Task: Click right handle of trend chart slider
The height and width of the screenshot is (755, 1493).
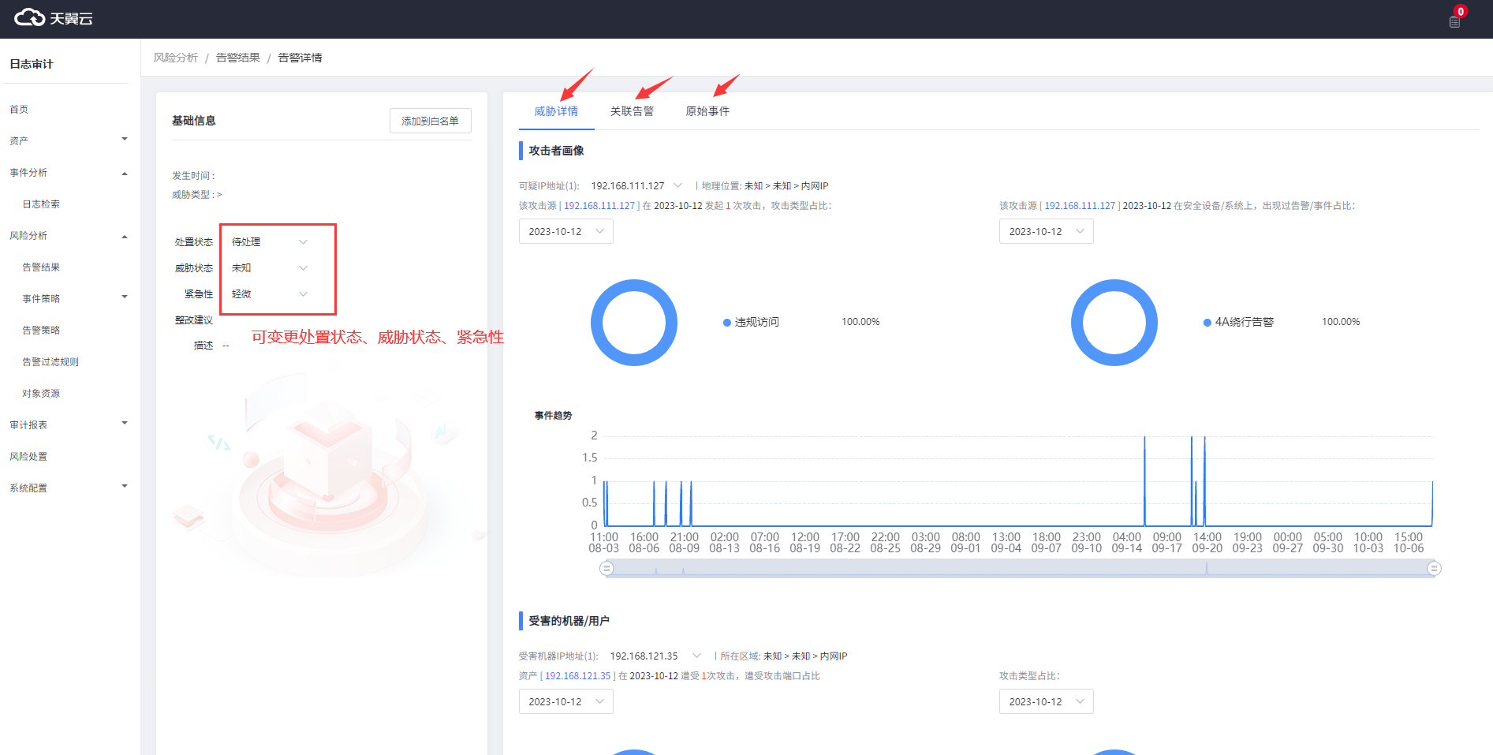Action: click(x=1434, y=569)
